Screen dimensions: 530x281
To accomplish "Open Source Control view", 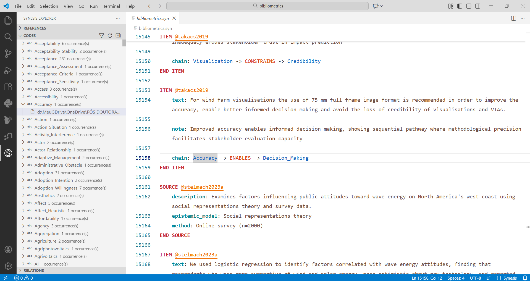I will click(x=8, y=54).
